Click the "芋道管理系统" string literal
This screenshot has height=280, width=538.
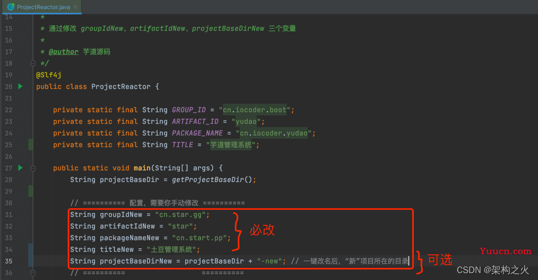coord(231,145)
